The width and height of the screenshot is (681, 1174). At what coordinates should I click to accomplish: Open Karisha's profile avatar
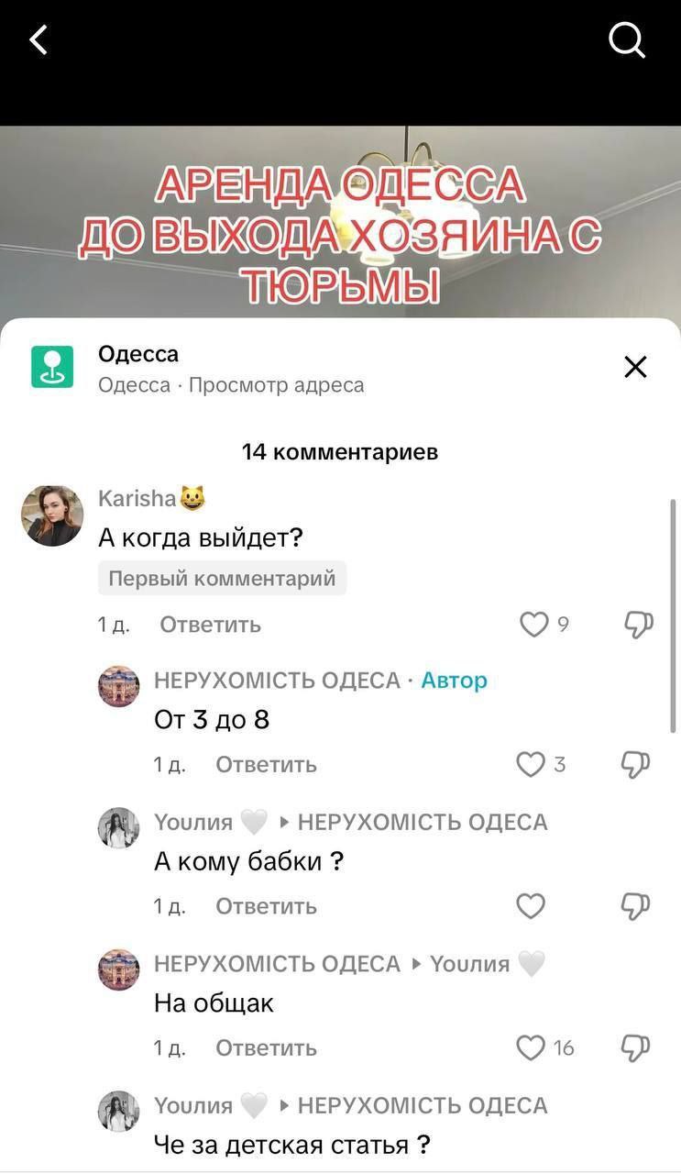pos(52,515)
